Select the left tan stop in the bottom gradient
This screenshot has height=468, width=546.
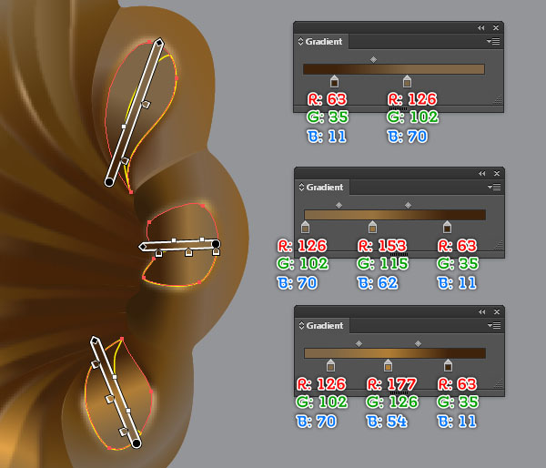pyautogui.click(x=331, y=365)
